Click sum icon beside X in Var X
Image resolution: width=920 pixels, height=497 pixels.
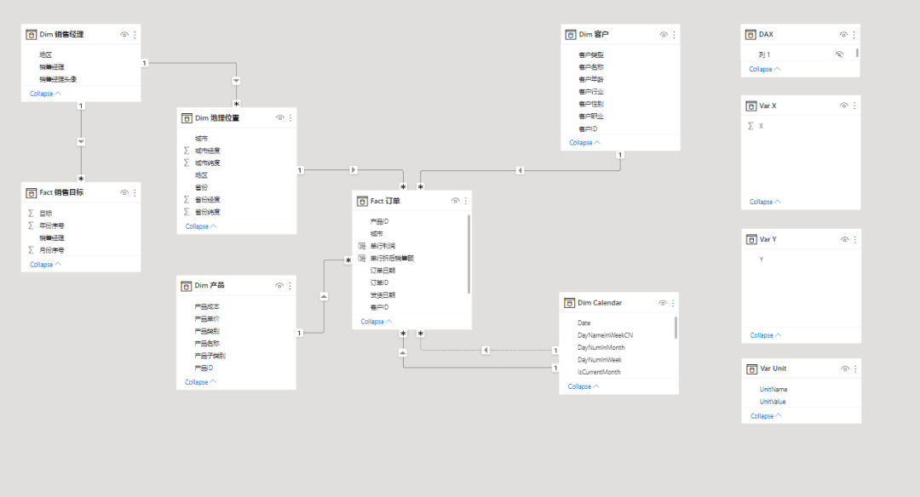point(750,126)
